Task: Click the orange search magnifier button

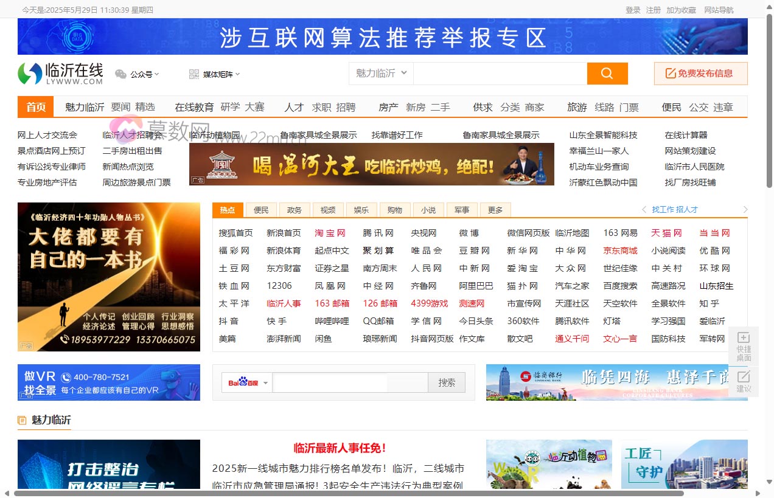Action: [x=607, y=74]
